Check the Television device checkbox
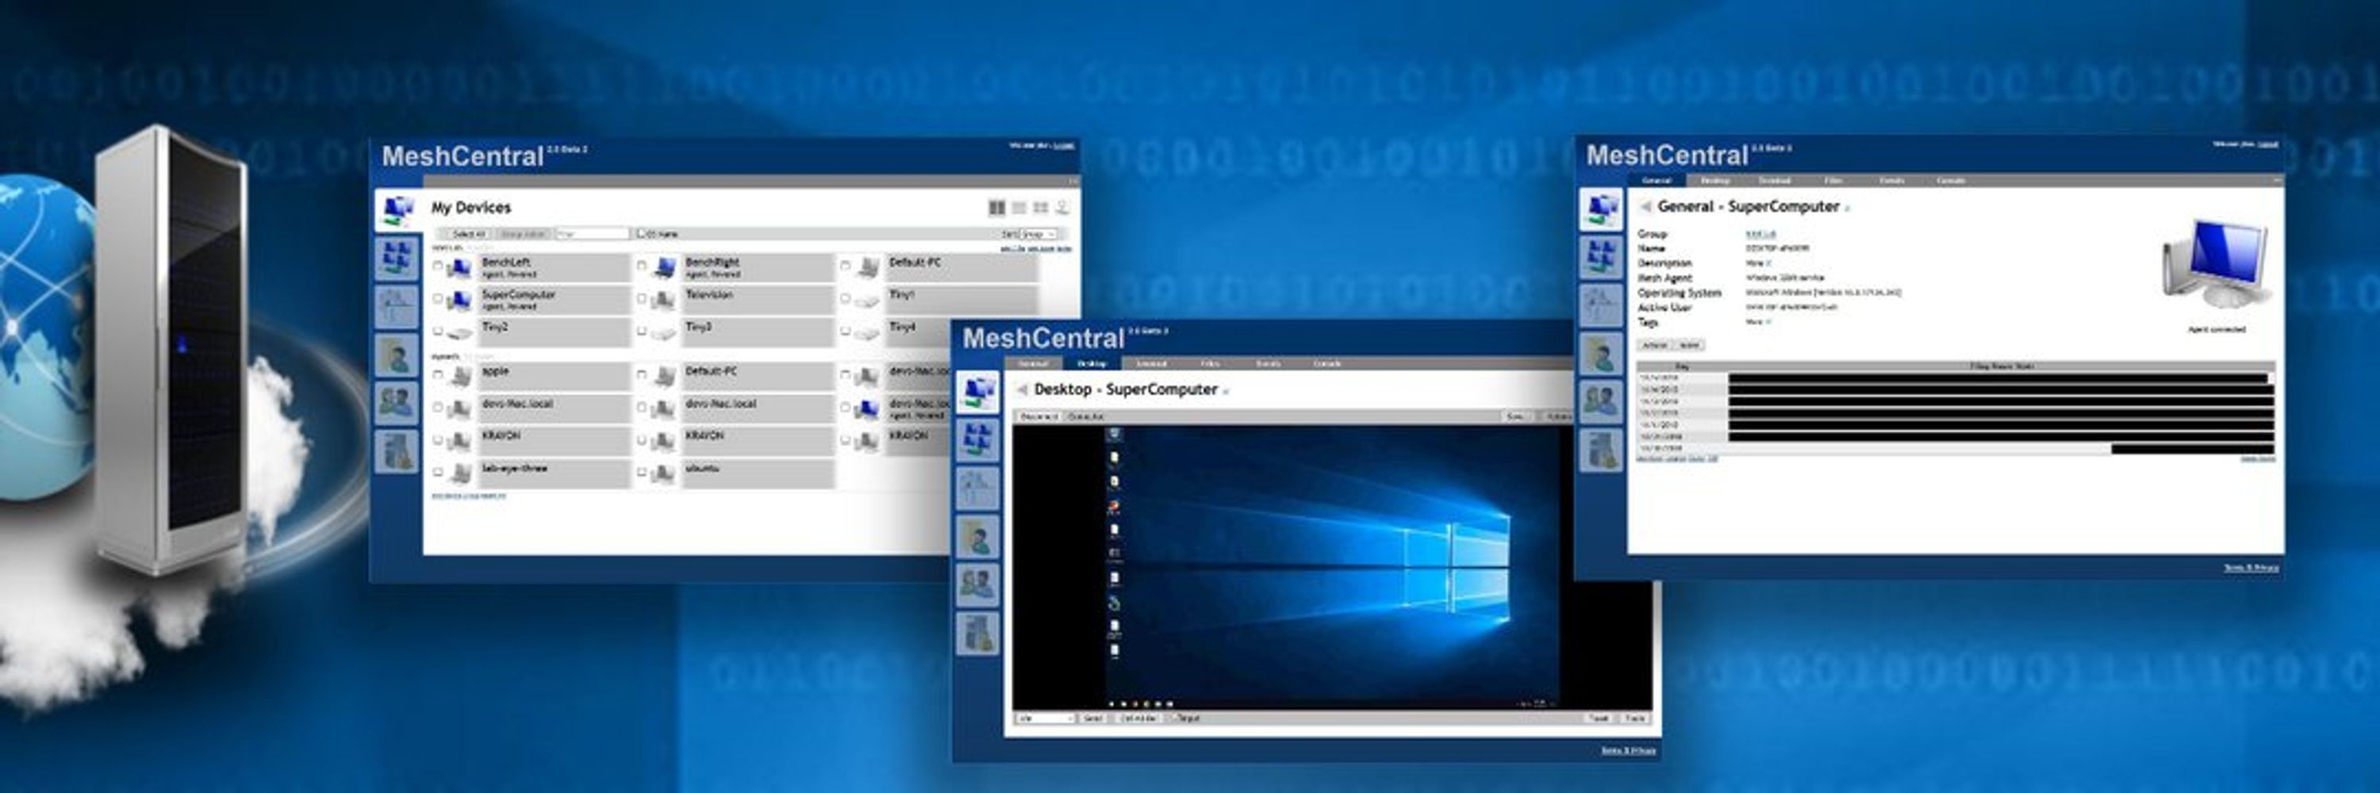Viewport: 2380px width, 793px height. click(641, 299)
